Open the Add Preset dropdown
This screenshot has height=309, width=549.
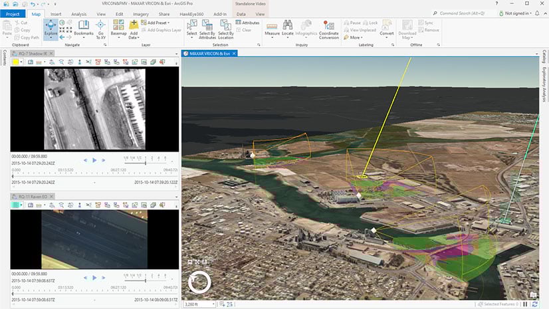tap(157, 23)
